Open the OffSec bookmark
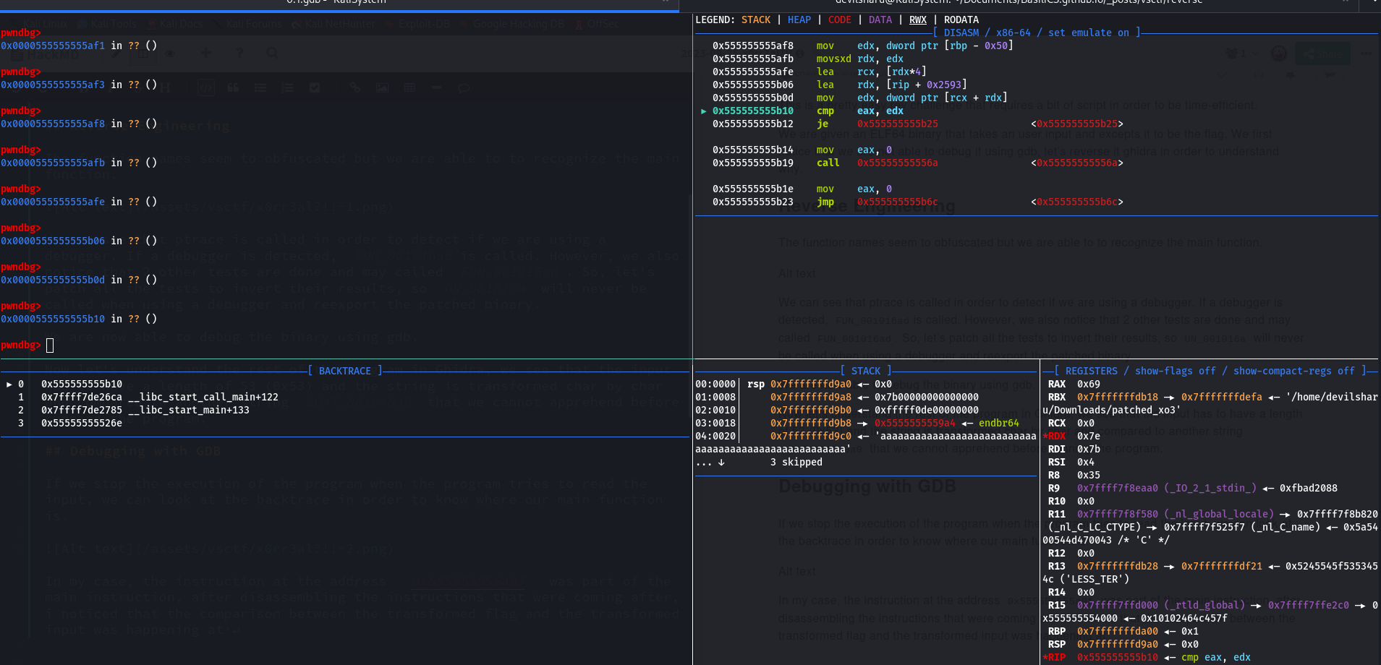 coord(598,24)
